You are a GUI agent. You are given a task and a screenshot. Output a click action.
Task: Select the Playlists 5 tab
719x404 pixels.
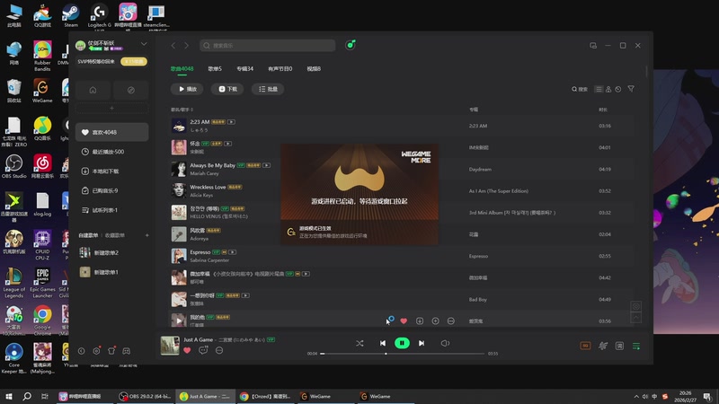point(215,69)
